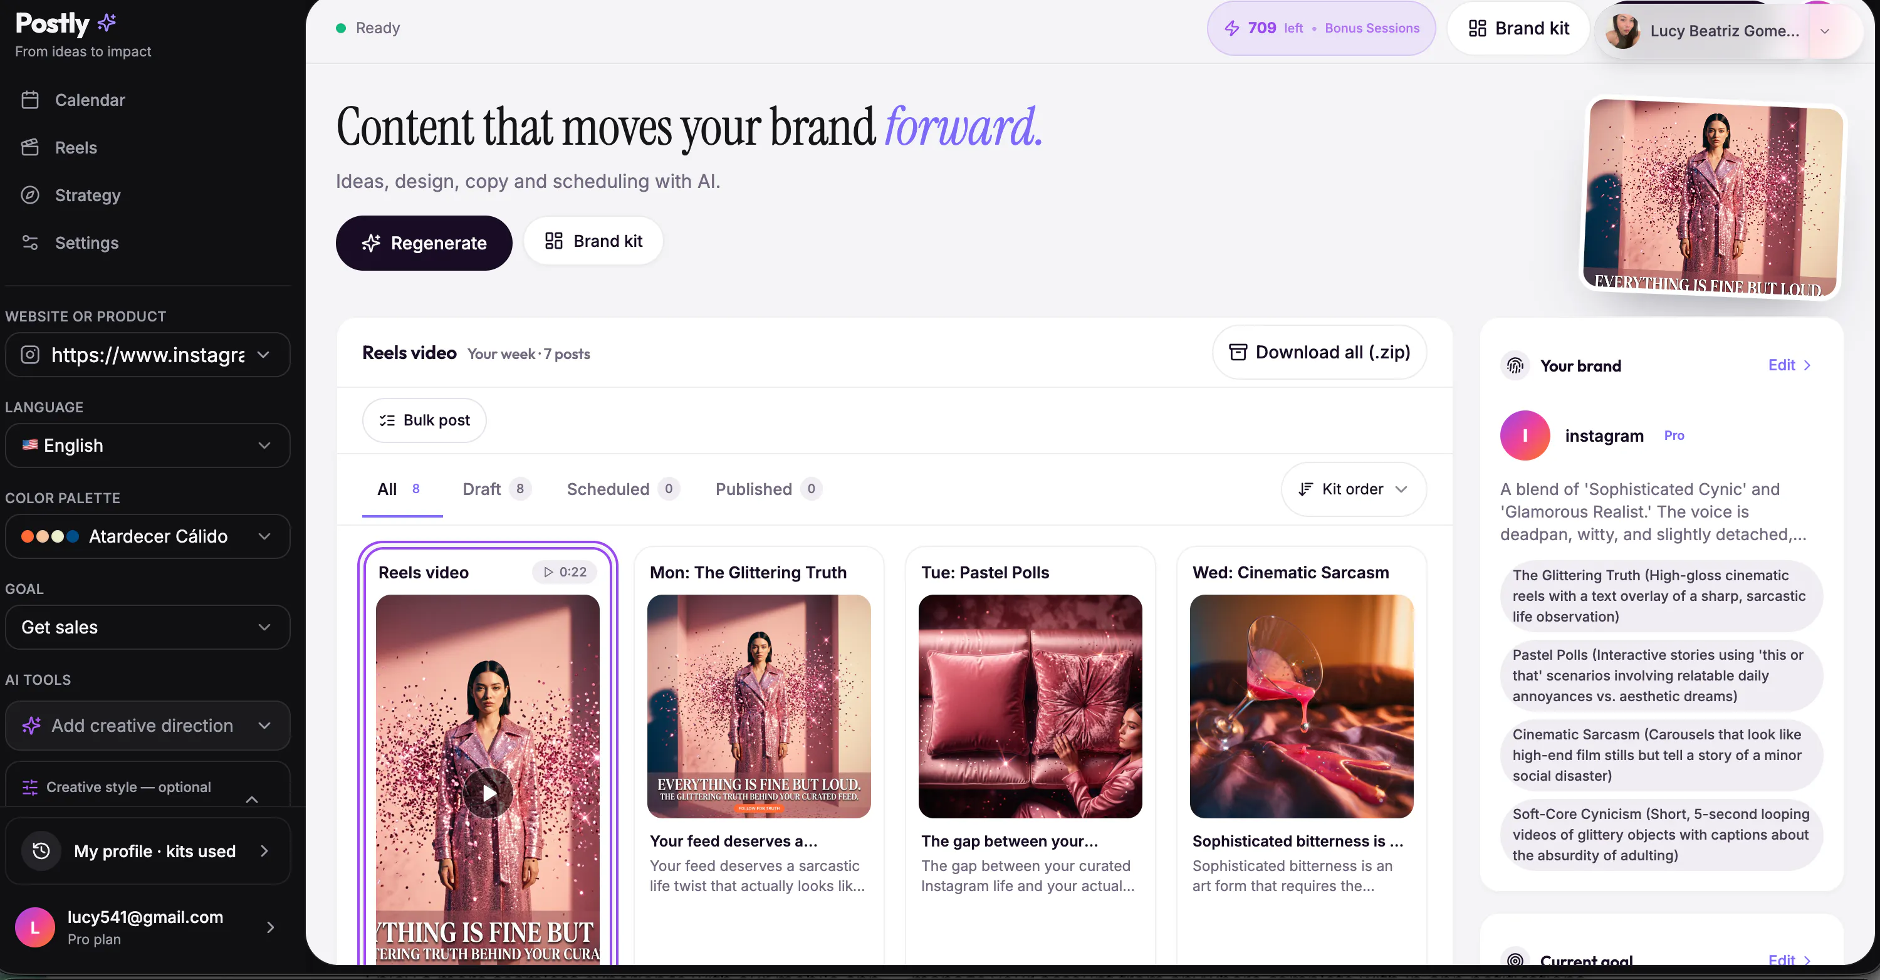1880x980 pixels.
Task: Download all posts as zip
Action: pos(1320,352)
